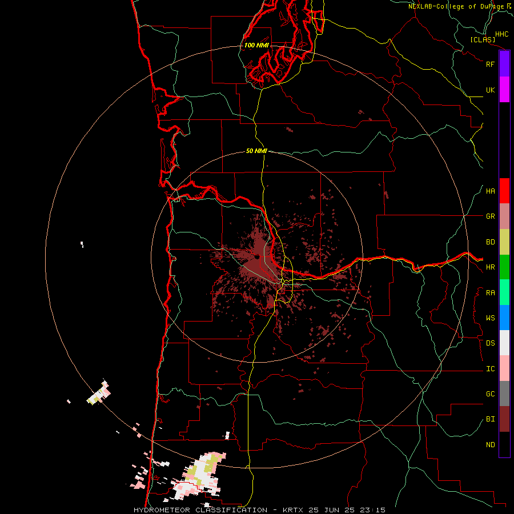Click the radar site center dot
514x514 pixels.
[256, 257]
